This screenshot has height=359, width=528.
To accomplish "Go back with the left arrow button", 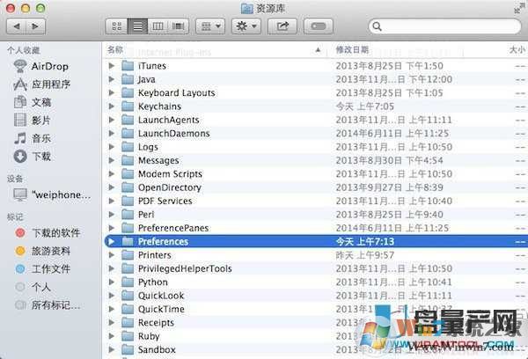I will [16, 26].
